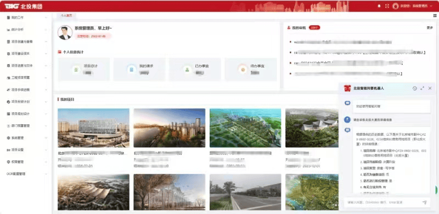Open the notification bell in header

(x=379, y=6)
